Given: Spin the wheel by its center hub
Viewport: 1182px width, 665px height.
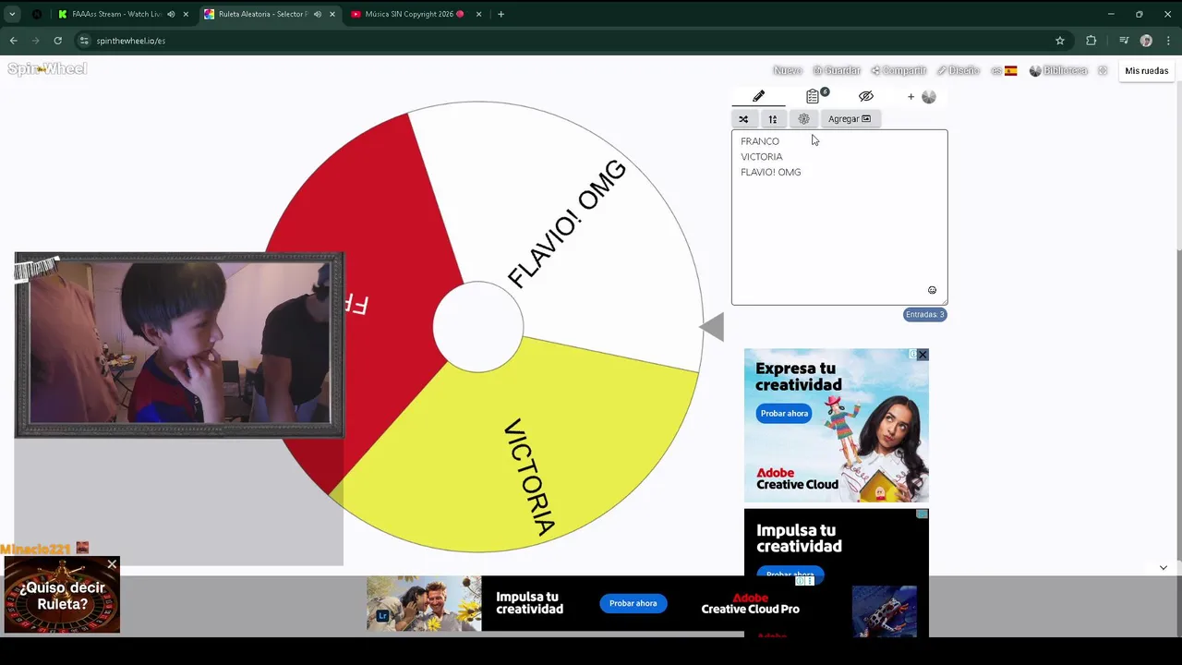Looking at the screenshot, I should 478,327.
